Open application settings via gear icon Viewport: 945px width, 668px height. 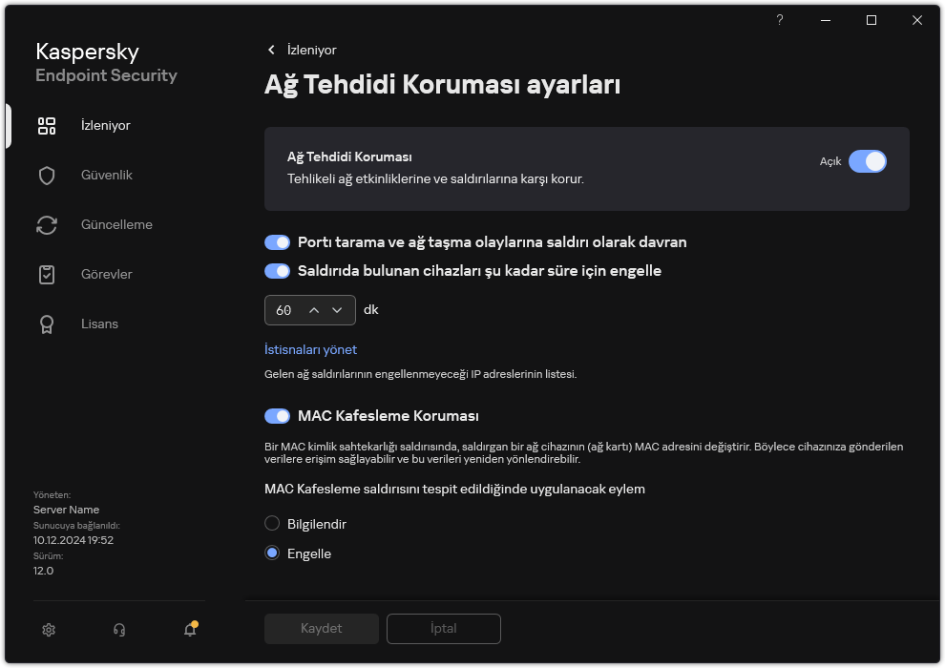pos(48,630)
